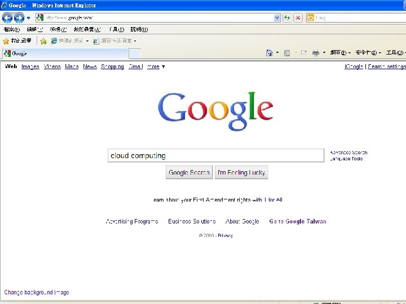Click the address bar showing google.com URL
Viewport: 406px width, 304px height.
pyautogui.click(x=158, y=17)
